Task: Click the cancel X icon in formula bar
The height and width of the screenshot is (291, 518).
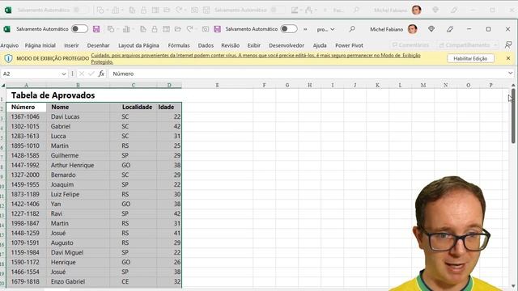Action: coord(82,74)
